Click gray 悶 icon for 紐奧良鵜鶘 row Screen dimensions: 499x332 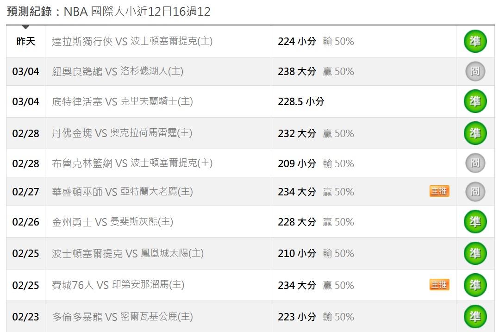click(475, 71)
